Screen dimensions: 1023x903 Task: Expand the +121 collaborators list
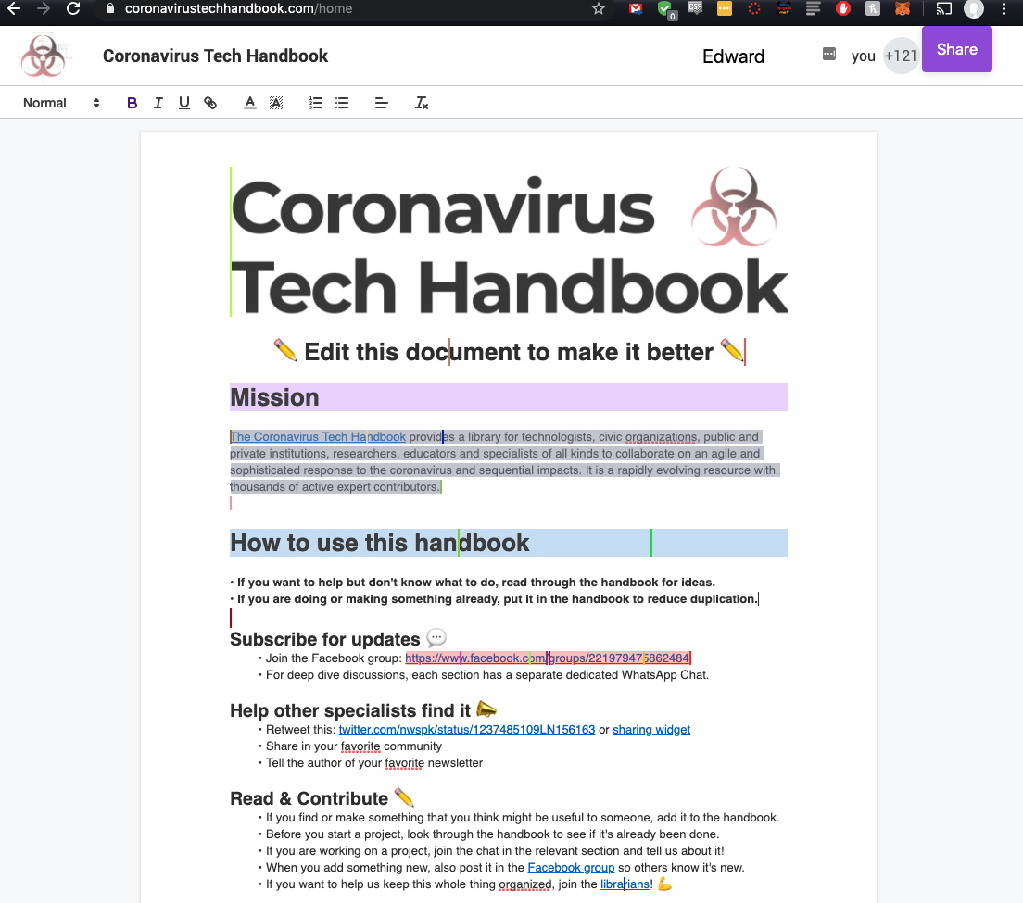coord(901,56)
